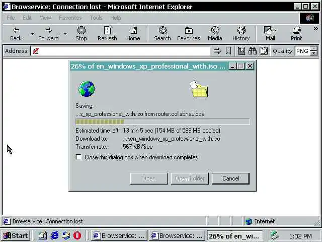Cancel the ISO download
The image size is (322, 242).
coord(230,178)
